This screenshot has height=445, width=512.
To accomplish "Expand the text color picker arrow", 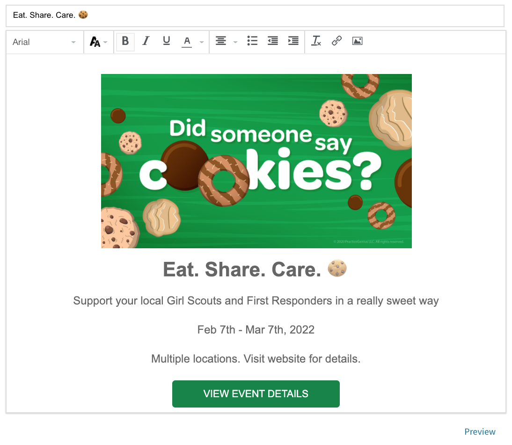I will pos(202,42).
